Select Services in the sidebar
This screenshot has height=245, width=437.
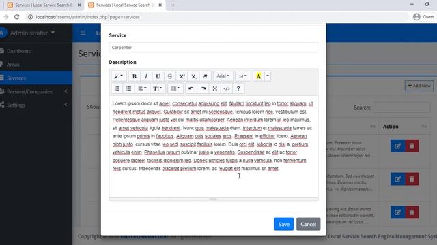(x=36, y=78)
